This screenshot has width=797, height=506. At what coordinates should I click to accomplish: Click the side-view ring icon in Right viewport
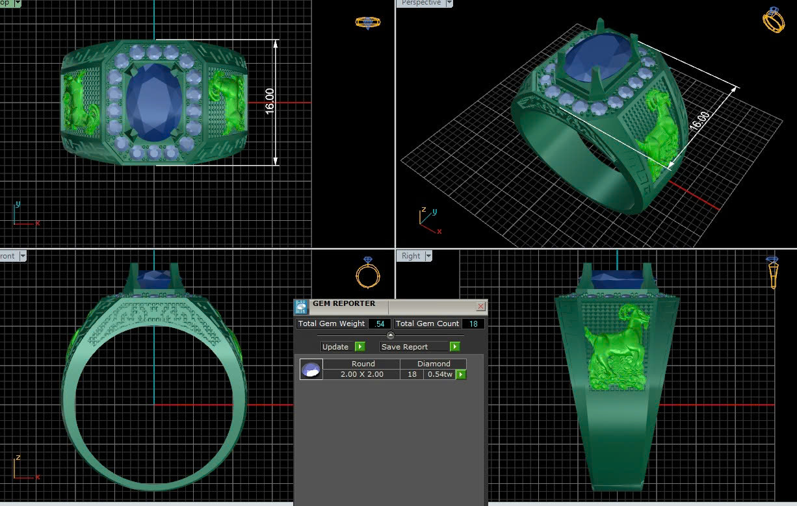click(772, 272)
